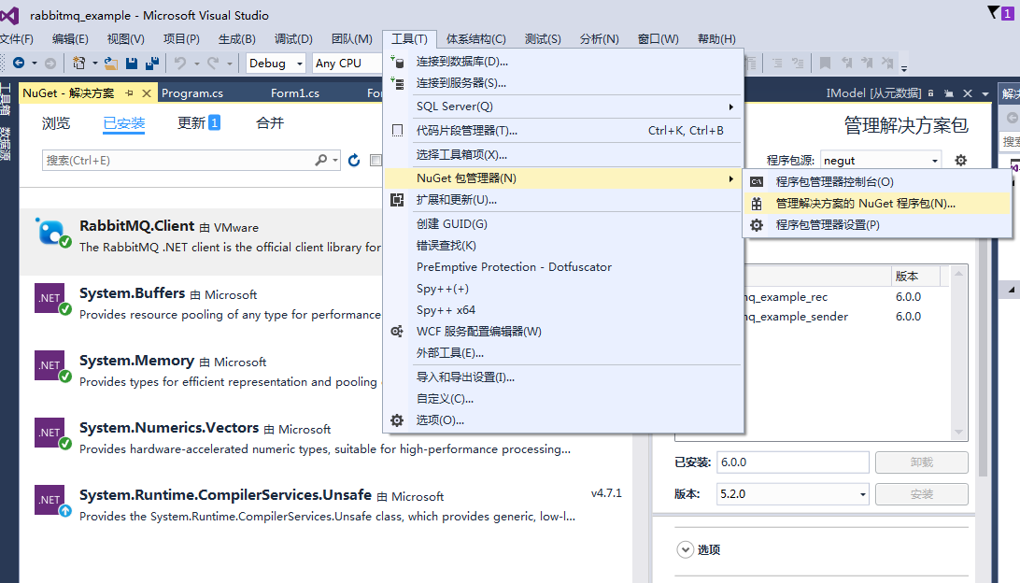The width and height of the screenshot is (1020, 583).
Task: Select 管理解决方案的 NuGet 程序包(N) submenu item
Action: pos(876,204)
